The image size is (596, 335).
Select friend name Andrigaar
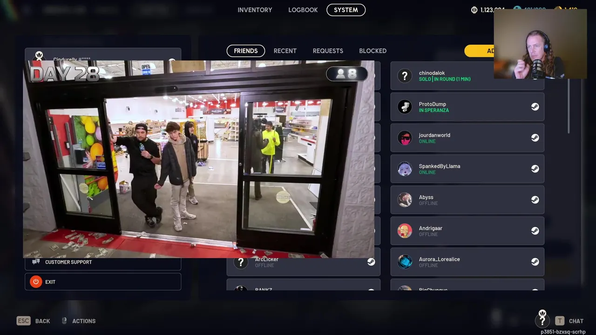click(x=430, y=228)
